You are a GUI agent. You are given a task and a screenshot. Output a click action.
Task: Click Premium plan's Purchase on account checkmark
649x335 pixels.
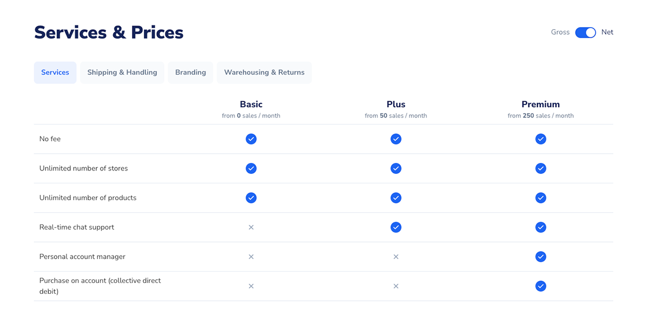541,286
